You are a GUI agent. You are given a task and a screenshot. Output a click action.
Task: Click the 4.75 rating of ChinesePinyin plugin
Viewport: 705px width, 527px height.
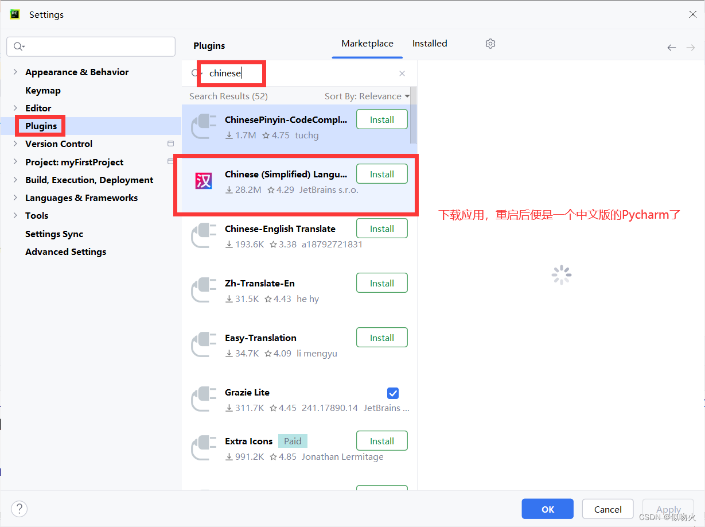[276, 135]
